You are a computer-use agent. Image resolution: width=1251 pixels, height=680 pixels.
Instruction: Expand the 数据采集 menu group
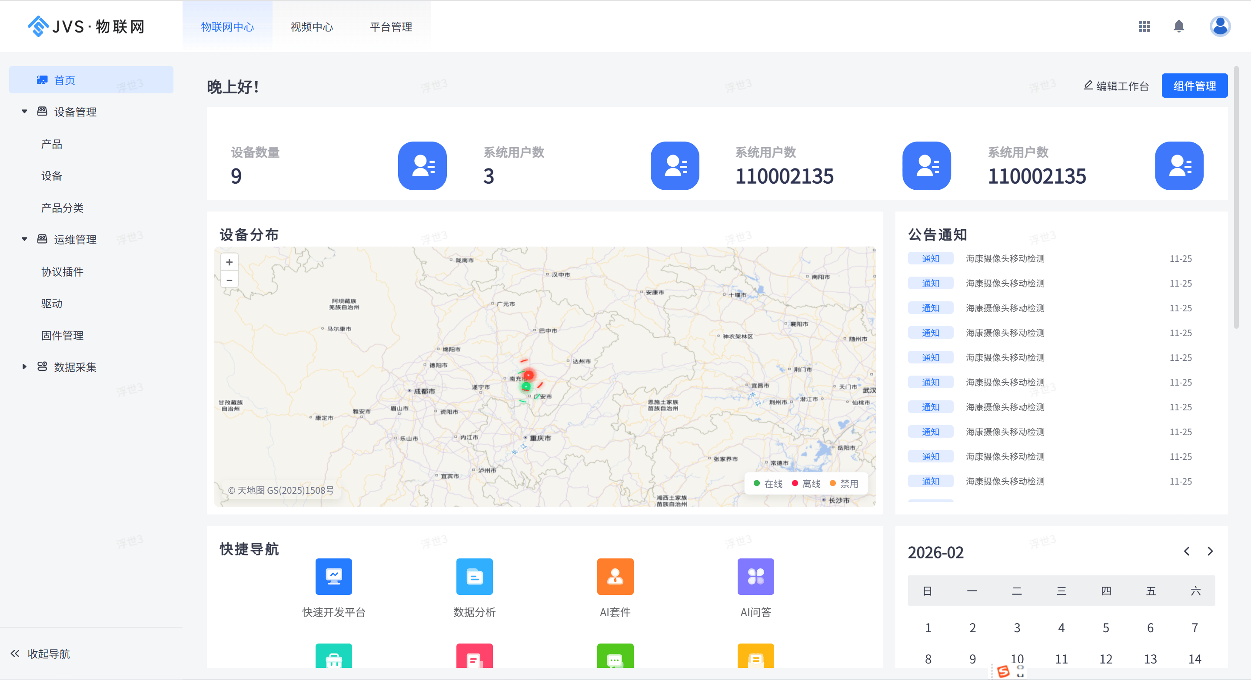[x=24, y=366]
